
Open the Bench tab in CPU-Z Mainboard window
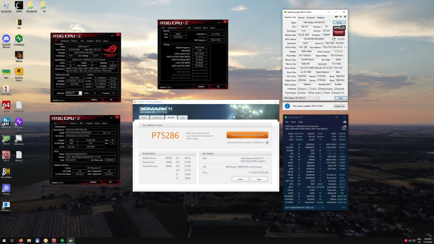click(97, 123)
